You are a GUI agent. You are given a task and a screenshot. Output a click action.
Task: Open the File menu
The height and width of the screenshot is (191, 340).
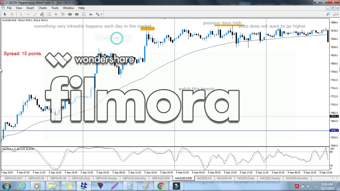point(9,8)
